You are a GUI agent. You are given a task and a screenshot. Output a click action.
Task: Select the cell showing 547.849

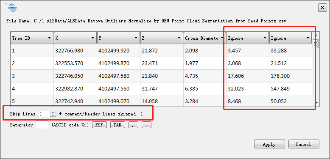291,88
